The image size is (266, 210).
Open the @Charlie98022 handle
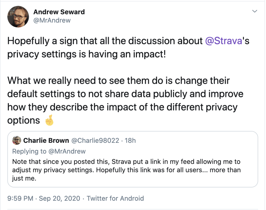[95, 141]
